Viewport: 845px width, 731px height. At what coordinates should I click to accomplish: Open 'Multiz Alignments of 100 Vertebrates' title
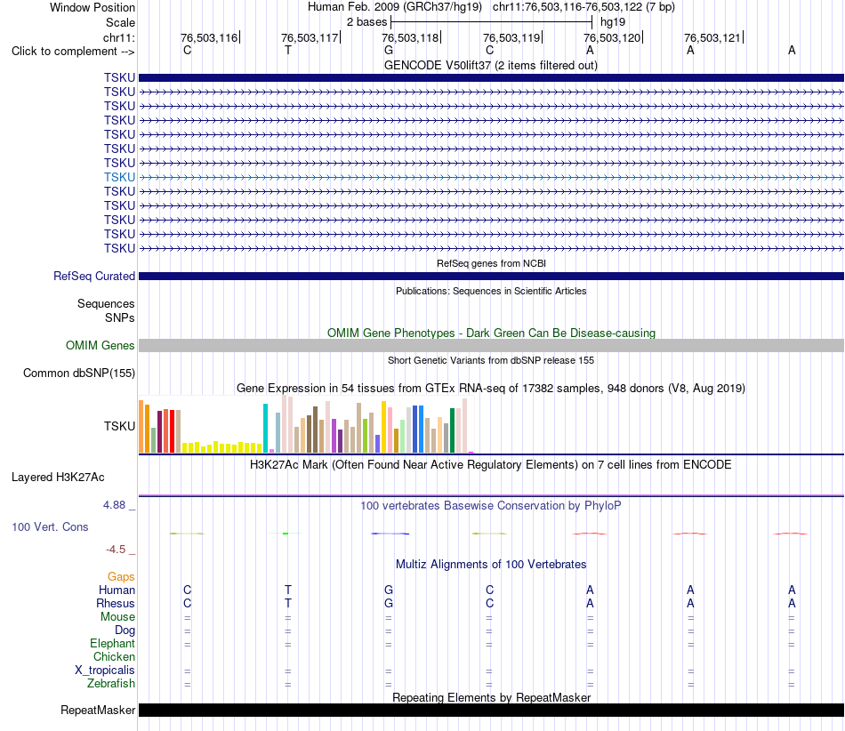click(x=491, y=564)
